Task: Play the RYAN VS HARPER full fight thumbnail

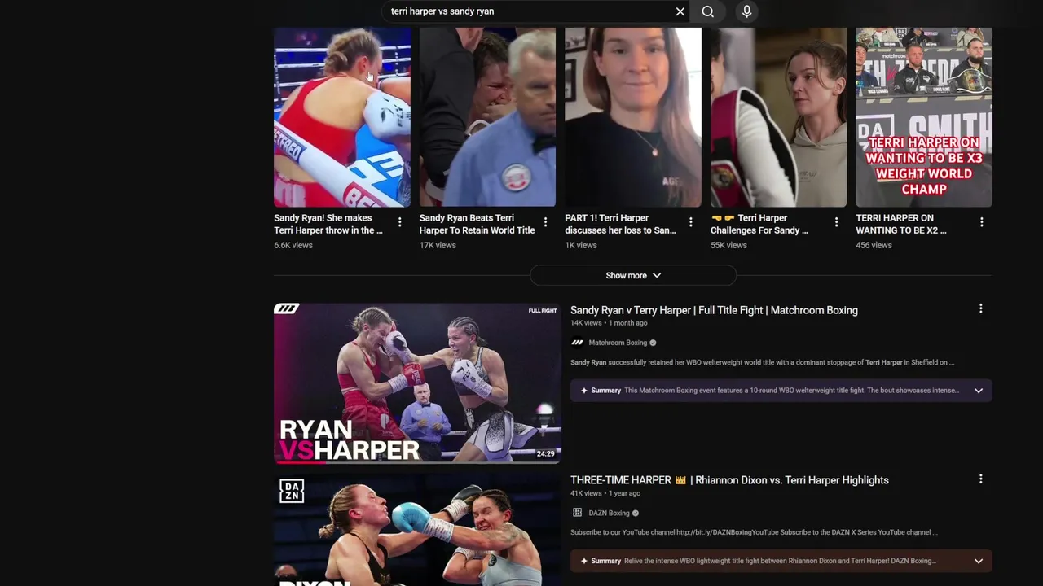Action: point(417,383)
